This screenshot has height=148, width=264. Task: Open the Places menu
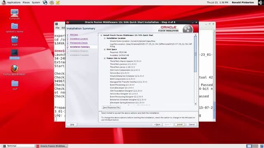pyautogui.click(x=26, y=2)
